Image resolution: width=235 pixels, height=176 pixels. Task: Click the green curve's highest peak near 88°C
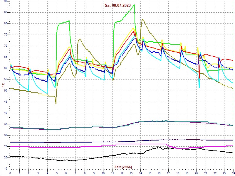click(x=134, y=5)
